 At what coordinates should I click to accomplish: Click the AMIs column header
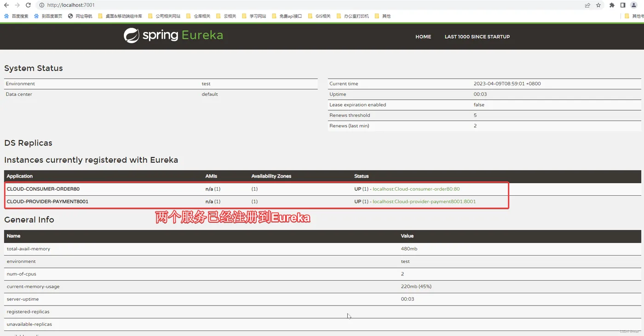point(211,176)
